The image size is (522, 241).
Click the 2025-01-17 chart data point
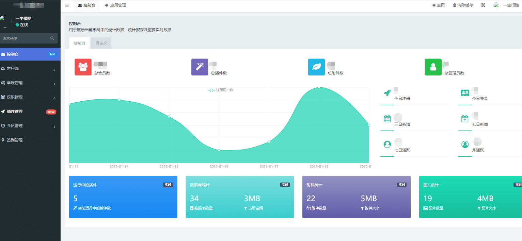[269, 142]
